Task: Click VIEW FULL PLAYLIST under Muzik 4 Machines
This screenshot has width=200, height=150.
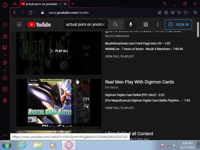Action: point(119,56)
